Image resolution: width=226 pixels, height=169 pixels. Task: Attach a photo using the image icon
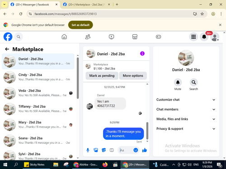(x=96, y=150)
